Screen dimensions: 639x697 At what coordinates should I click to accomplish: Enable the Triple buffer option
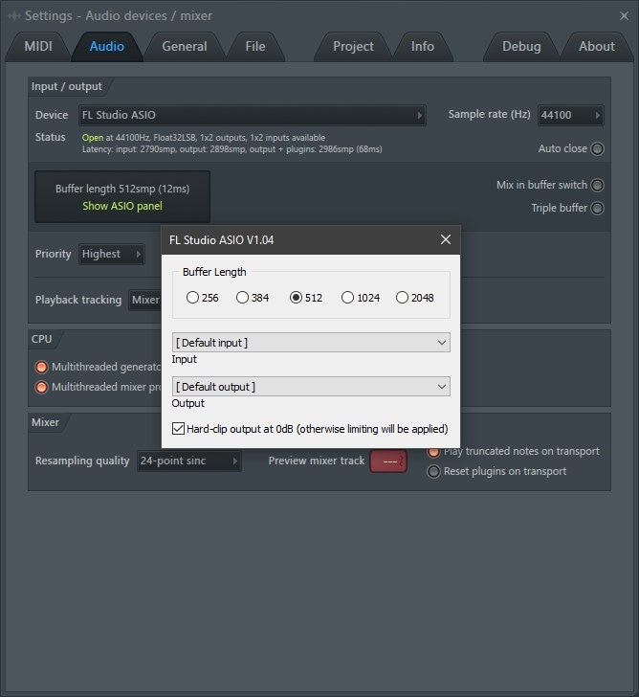point(597,208)
